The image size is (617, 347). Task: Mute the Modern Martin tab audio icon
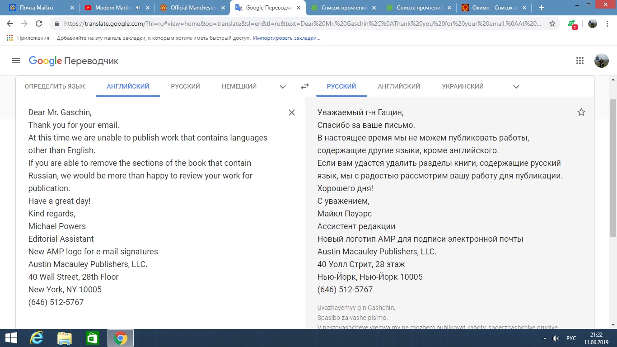[137, 8]
